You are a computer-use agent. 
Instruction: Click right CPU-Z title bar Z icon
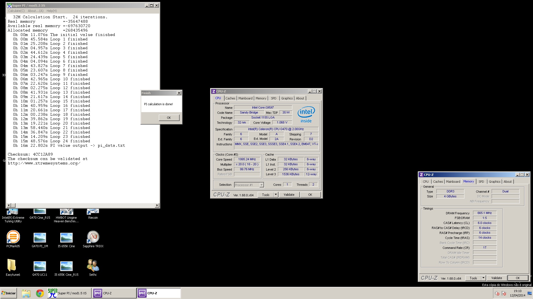(421, 175)
